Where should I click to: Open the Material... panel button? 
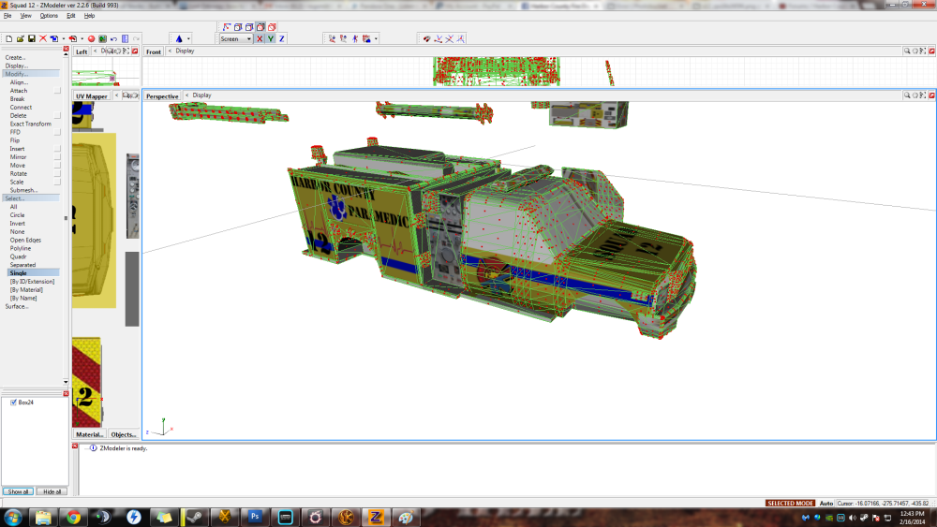click(x=90, y=434)
